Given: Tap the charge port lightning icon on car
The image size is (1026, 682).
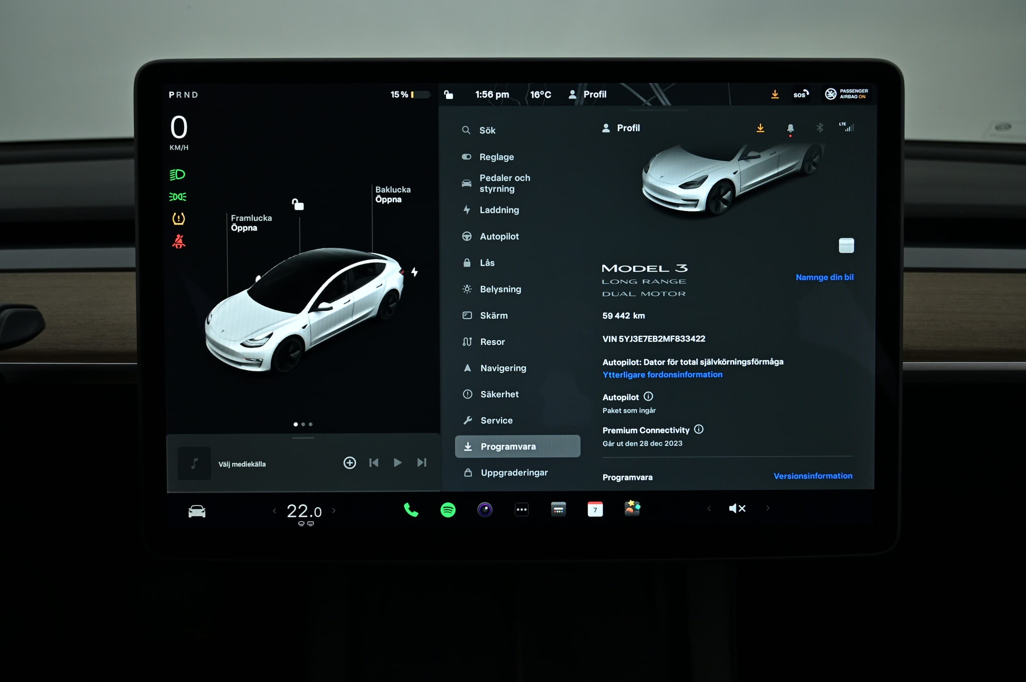Looking at the screenshot, I should coord(415,272).
